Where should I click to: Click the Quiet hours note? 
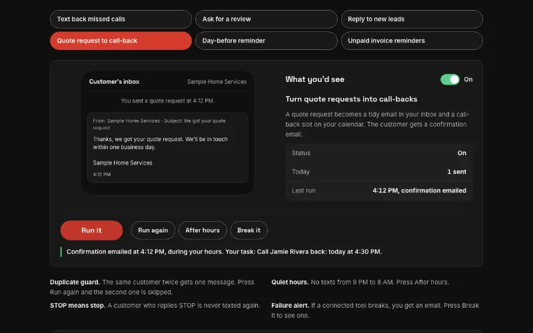pos(360,282)
